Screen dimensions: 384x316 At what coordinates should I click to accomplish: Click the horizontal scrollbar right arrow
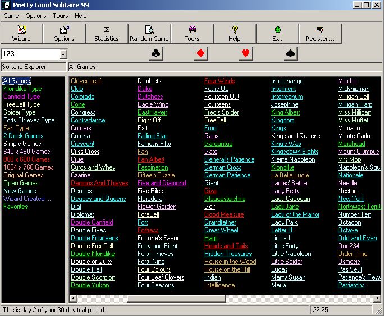point(376,299)
